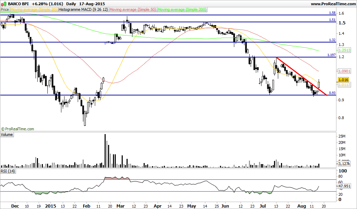The image size is (357, 209).
Task: Select the Moving average (Simple 20) legend label
Action: point(33,9)
